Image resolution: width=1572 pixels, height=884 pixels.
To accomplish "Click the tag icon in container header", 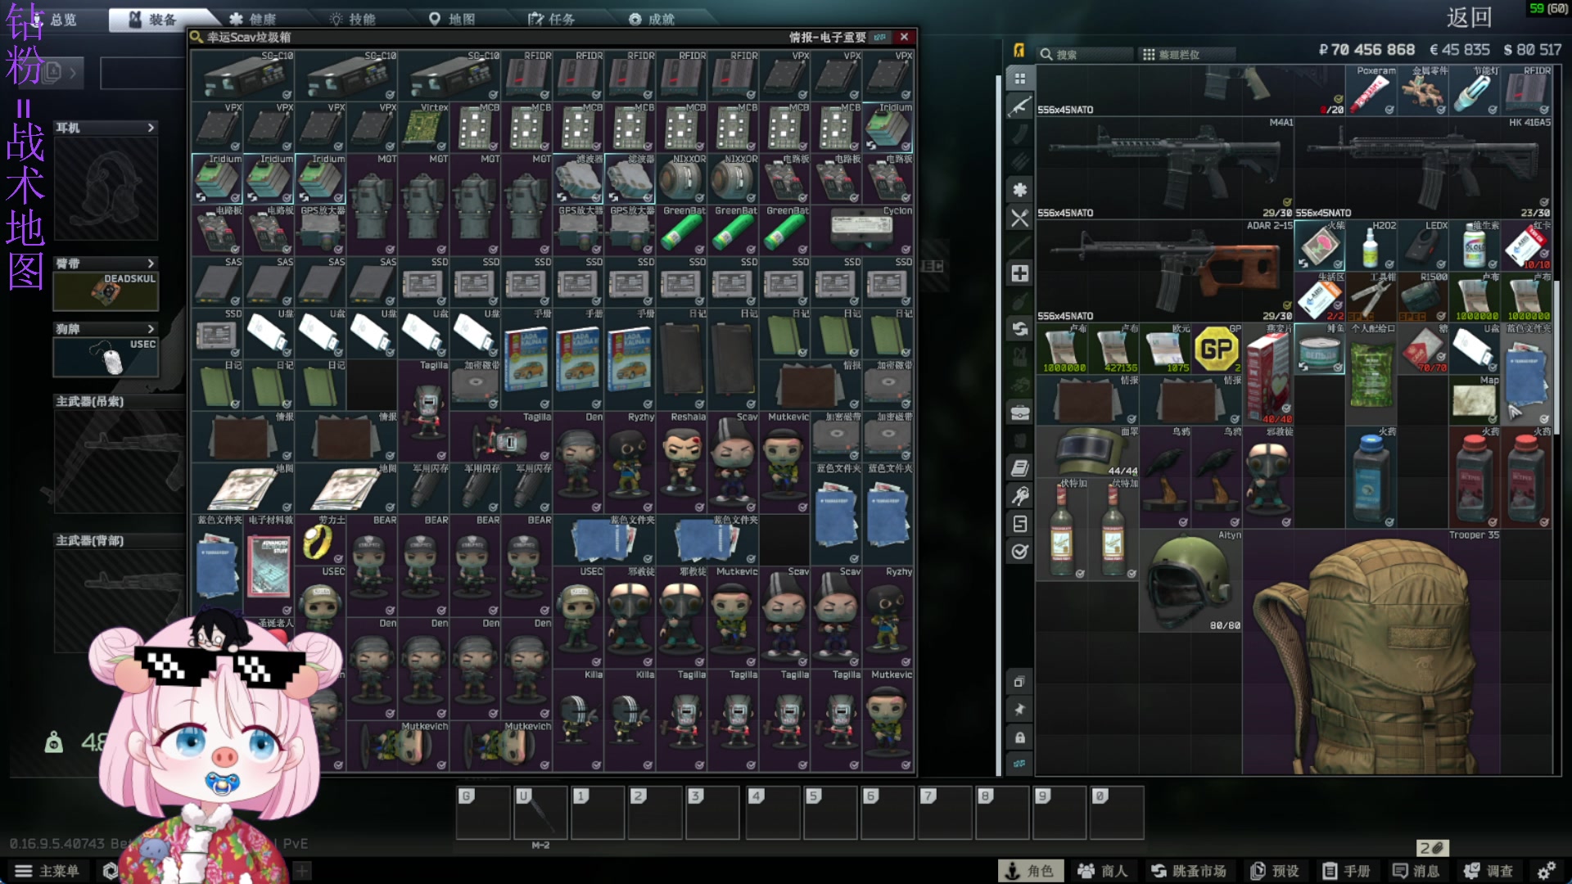I will pyautogui.click(x=879, y=37).
